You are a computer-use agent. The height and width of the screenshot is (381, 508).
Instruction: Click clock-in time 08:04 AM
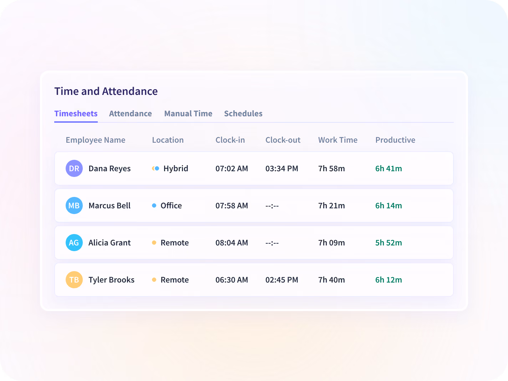point(232,243)
